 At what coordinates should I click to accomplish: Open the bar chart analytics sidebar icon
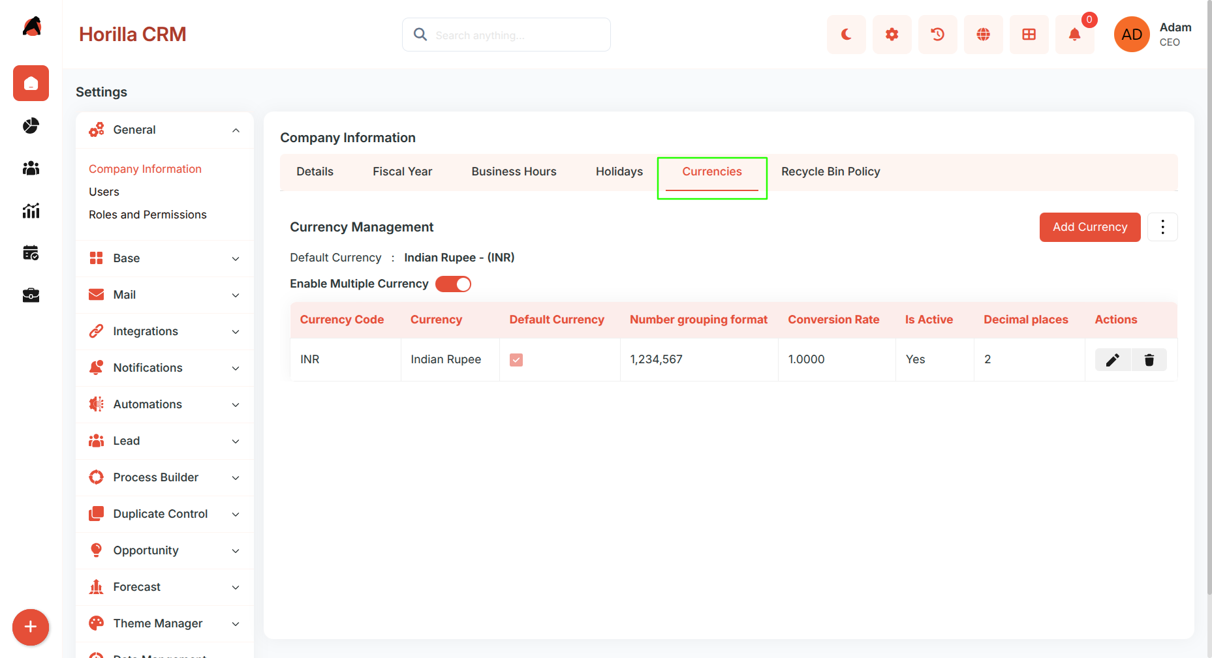click(x=31, y=211)
